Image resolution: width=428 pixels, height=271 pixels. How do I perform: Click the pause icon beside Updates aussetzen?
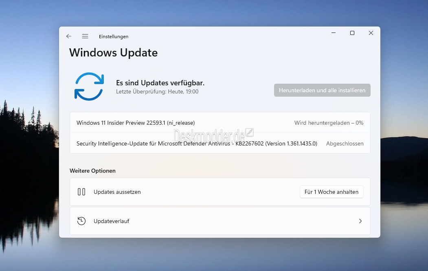[81, 192]
